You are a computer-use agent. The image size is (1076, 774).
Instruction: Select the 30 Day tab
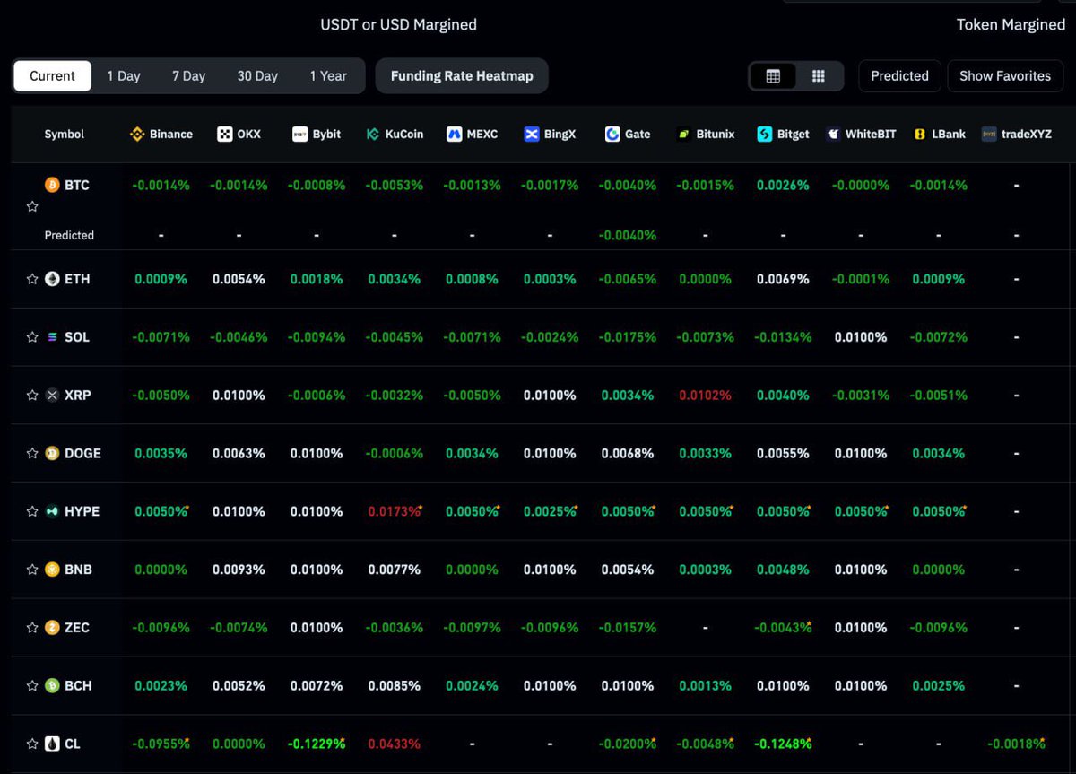tap(257, 76)
